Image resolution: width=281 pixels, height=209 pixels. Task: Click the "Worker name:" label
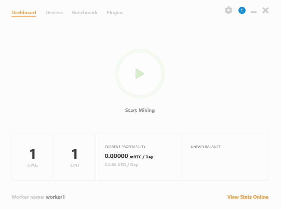point(28,197)
